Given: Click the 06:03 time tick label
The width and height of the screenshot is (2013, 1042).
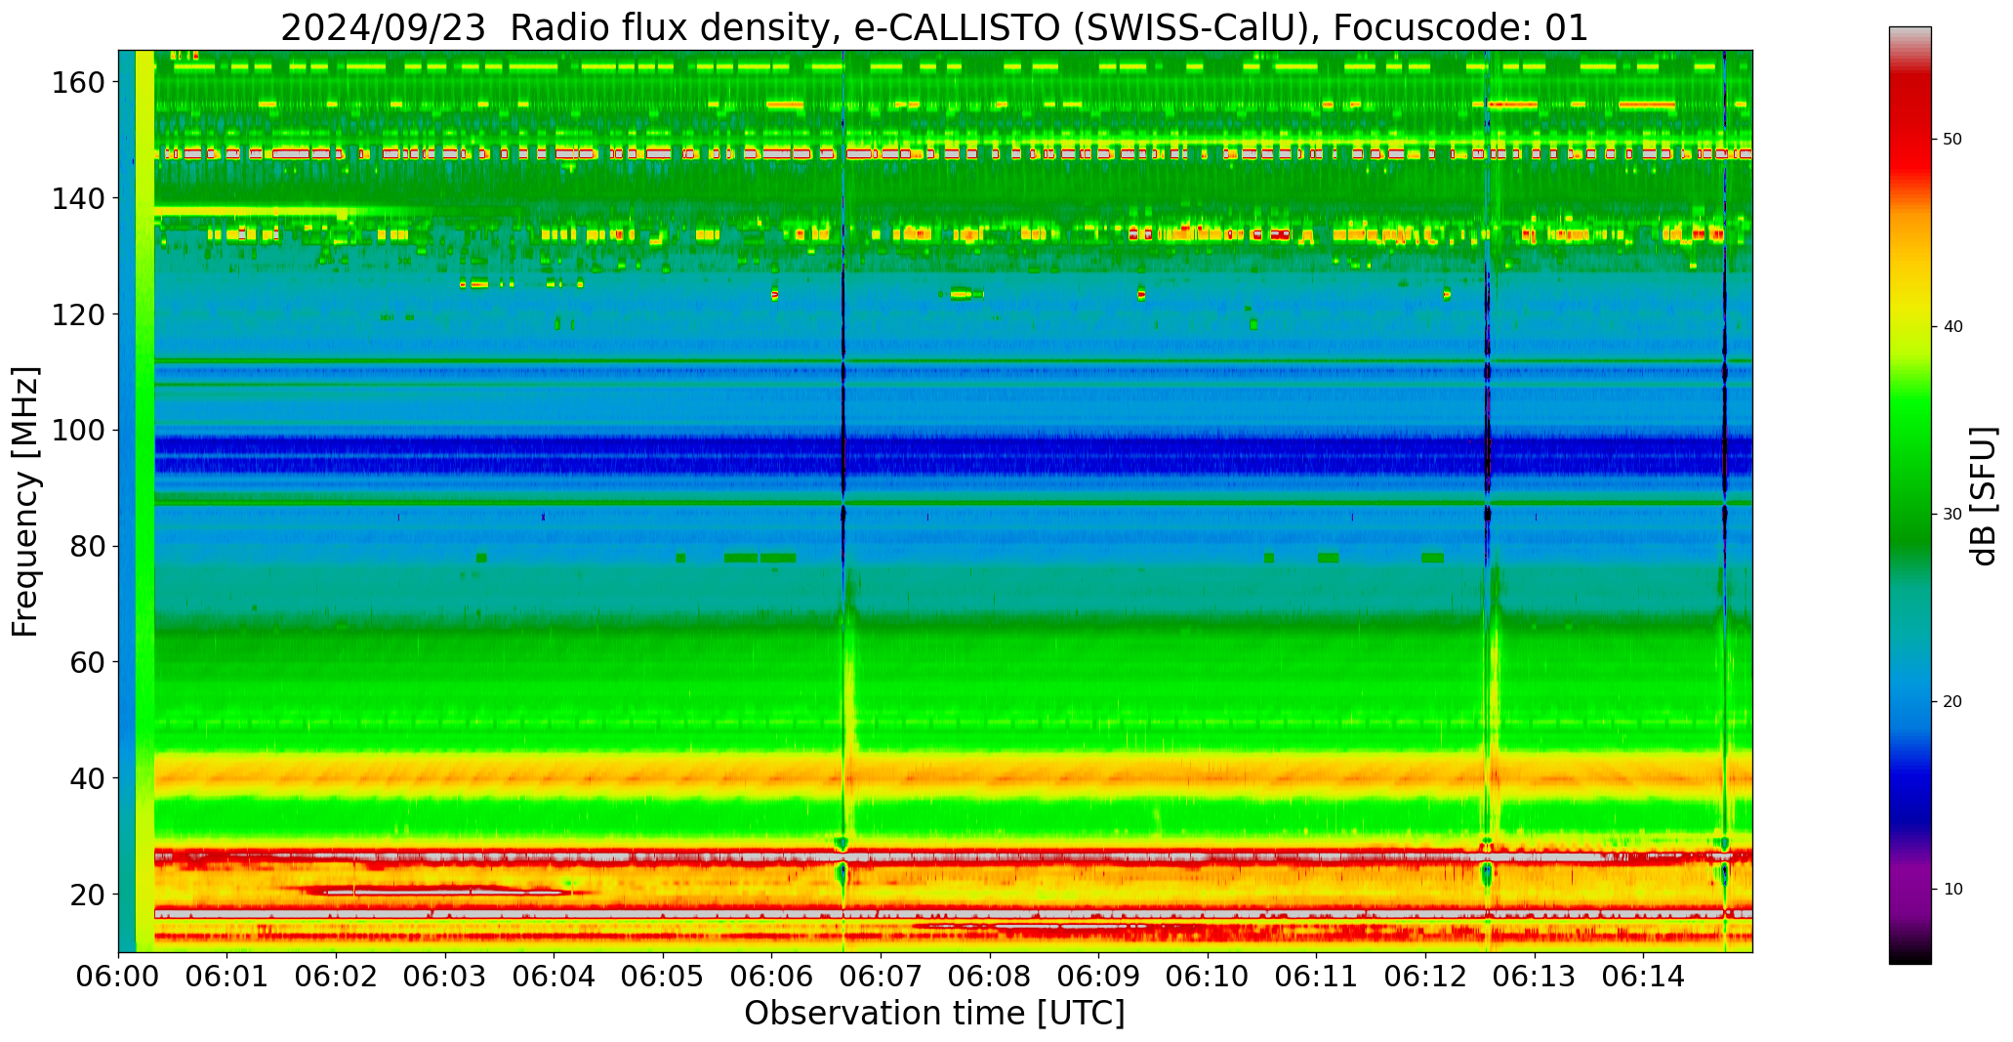Looking at the screenshot, I should click(x=445, y=975).
